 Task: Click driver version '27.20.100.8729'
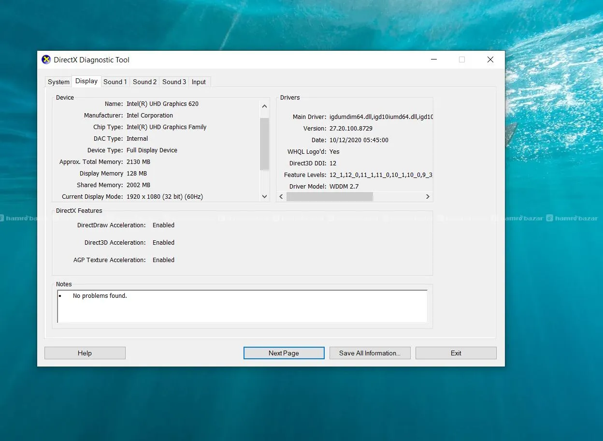point(351,128)
